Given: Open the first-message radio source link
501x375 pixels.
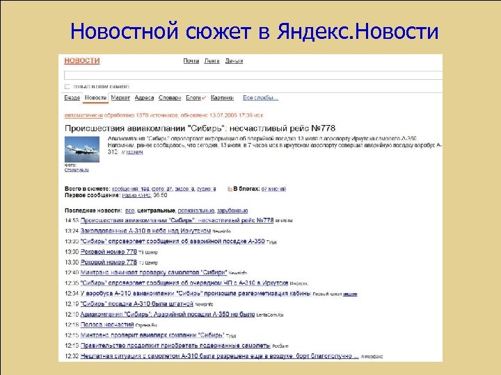Looking at the screenshot, I should point(136,195).
